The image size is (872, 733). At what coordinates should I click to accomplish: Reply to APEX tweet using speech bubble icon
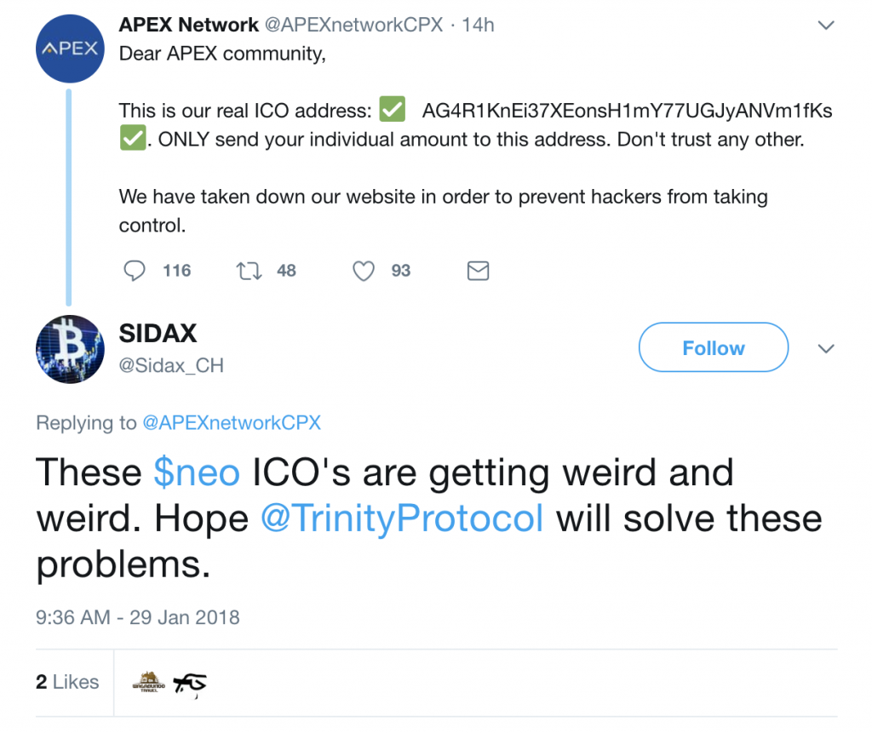[134, 271]
